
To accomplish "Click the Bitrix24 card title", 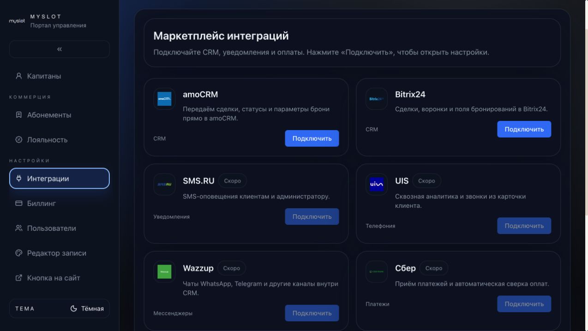I will pyautogui.click(x=410, y=95).
